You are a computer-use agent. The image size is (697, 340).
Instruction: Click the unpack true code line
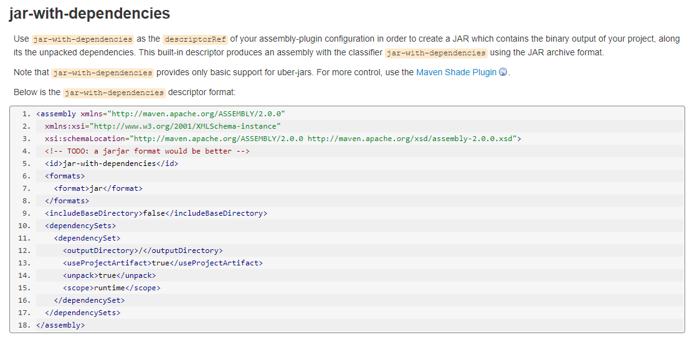(109, 275)
